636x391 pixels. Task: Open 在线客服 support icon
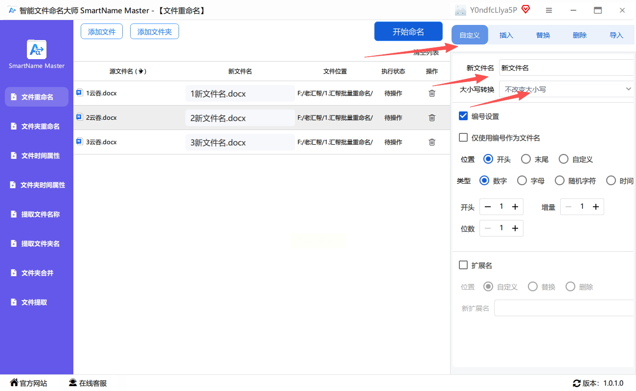(x=73, y=383)
